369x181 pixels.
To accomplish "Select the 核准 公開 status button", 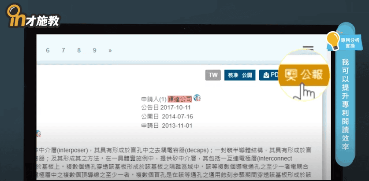I will click(240, 75).
